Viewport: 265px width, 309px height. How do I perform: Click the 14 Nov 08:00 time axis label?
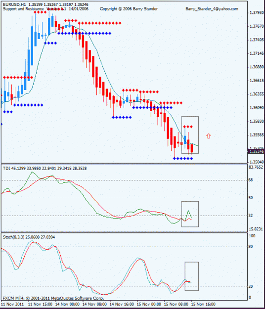(94, 304)
